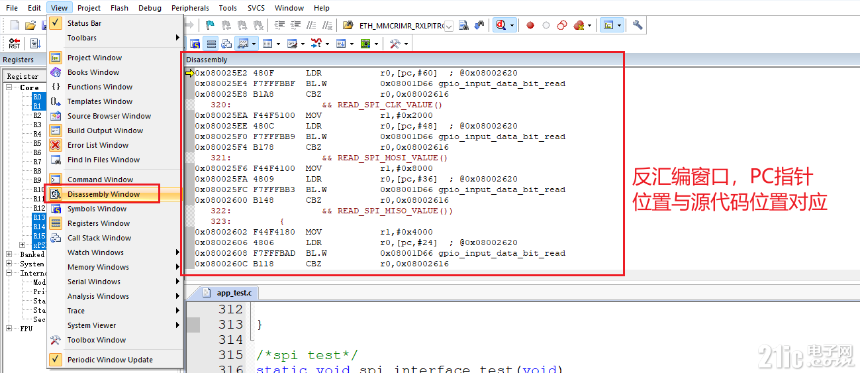Image resolution: width=860 pixels, height=373 pixels.
Task: Collapse the Core register group
Action: tap(9, 87)
